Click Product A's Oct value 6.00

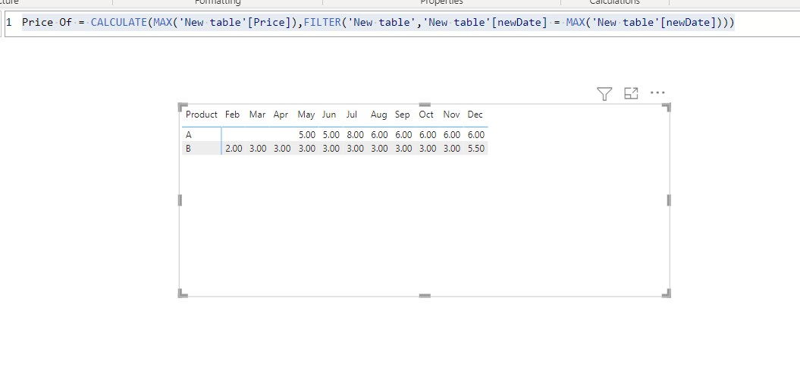[x=428, y=135]
